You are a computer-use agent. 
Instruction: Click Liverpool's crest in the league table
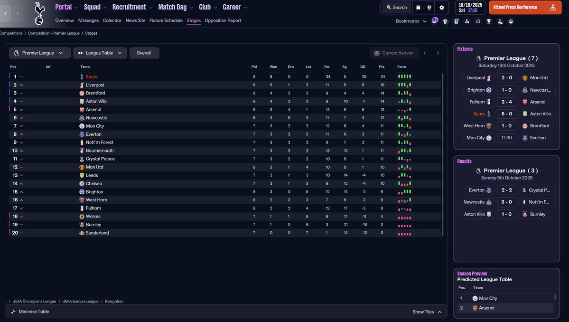click(82, 85)
